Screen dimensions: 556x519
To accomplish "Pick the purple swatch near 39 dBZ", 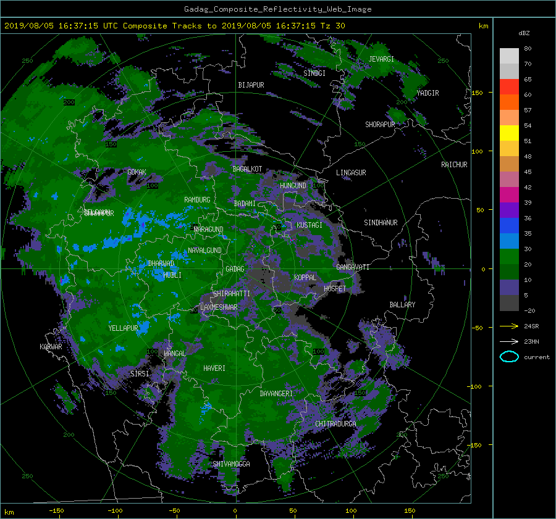I will 509,210.
